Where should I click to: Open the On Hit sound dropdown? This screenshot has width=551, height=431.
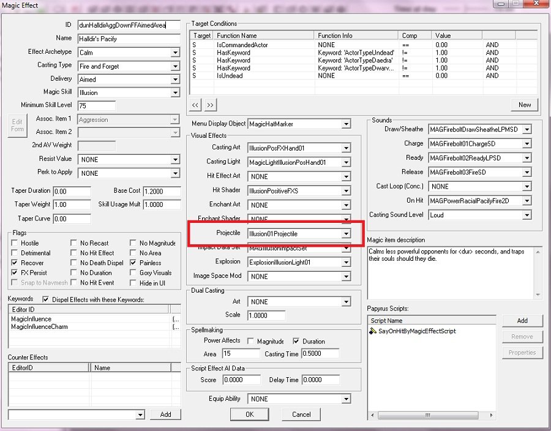click(527, 201)
